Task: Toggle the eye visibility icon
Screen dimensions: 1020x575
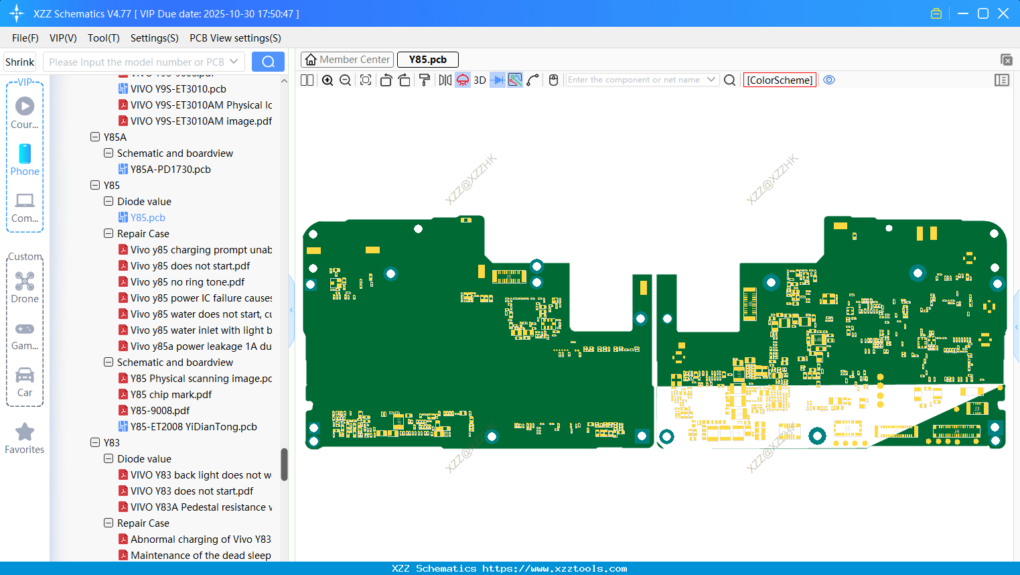Action: pos(829,80)
